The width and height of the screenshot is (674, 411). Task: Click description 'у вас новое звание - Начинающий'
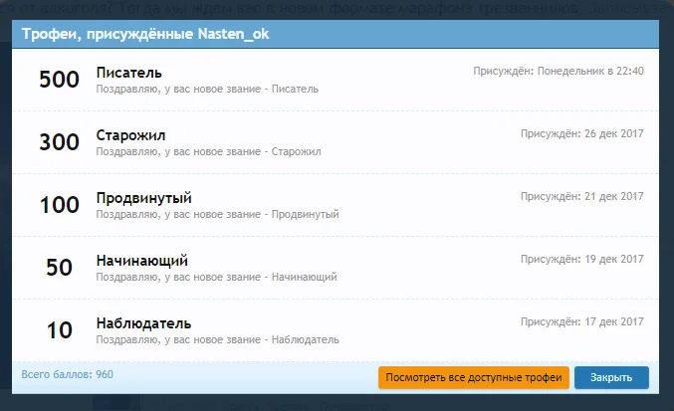pos(251,277)
